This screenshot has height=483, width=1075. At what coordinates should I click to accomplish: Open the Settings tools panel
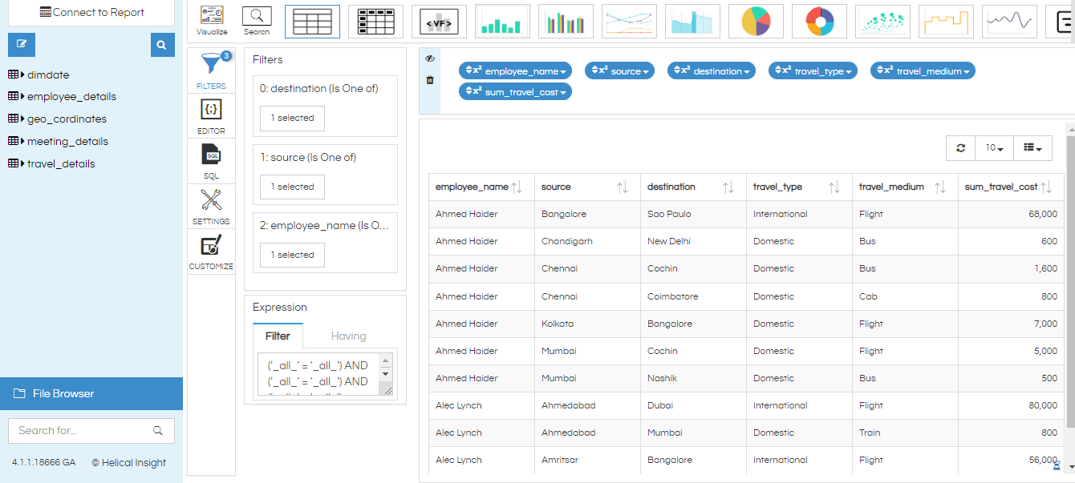point(212,207)
